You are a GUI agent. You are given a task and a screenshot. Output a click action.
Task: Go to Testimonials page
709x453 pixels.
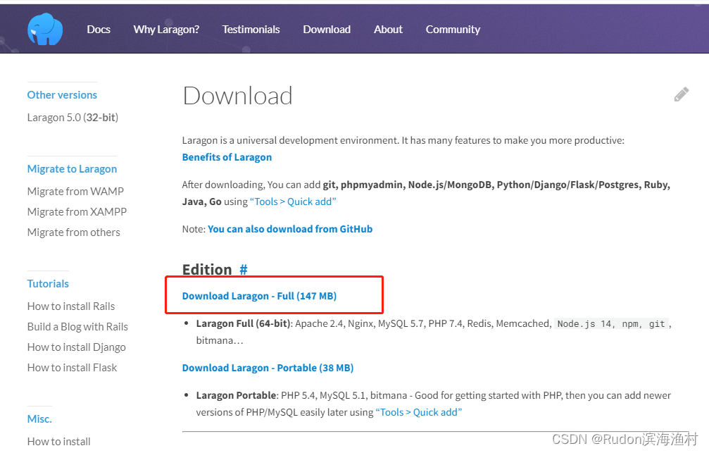[x=251, y=30]
